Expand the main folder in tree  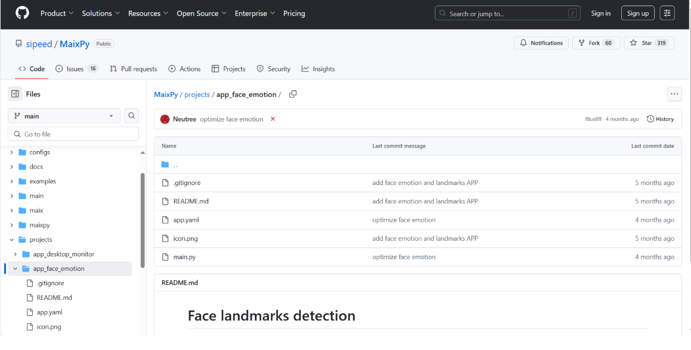pos(12,196)
